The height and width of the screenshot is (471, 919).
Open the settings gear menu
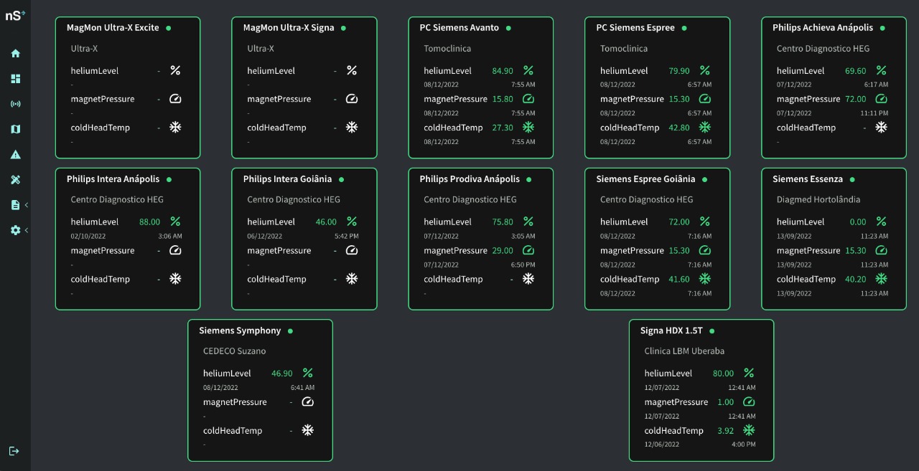pyautogui.click(x=15, y=230)
